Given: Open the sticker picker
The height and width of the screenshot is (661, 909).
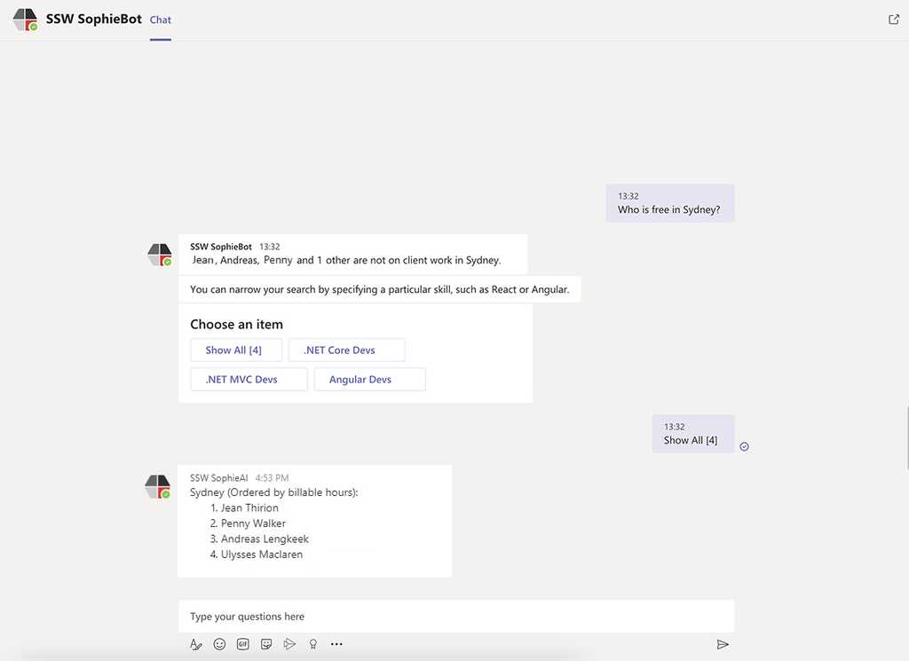Looking at the screenshot, I should [x=265, y=644].
